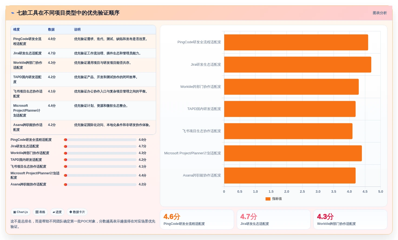Screen dimensions: 398x240
Task: Click table row Asana跨职能协作适配度
Action: point(83,127)
